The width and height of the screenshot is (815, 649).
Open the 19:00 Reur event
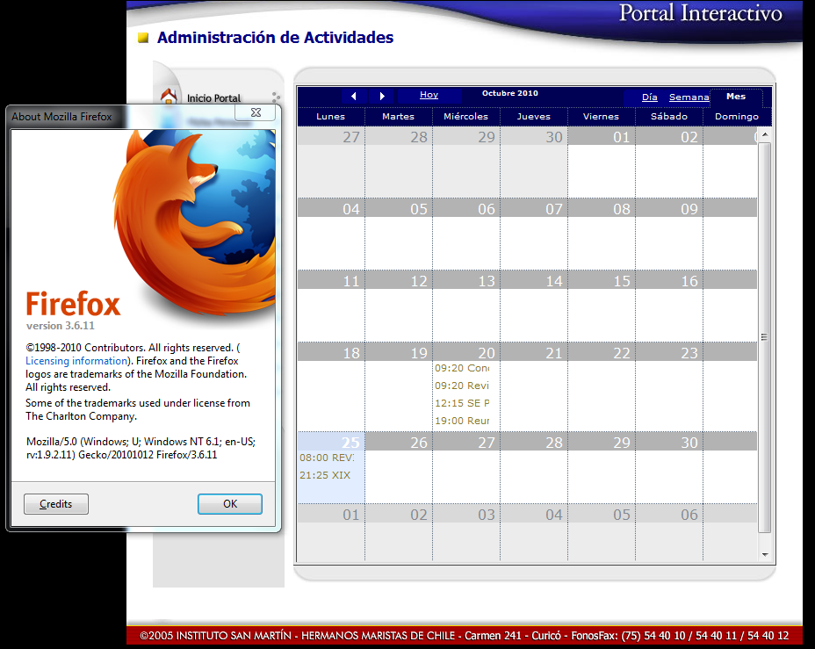pyautogui.click(x=462, y=421)
